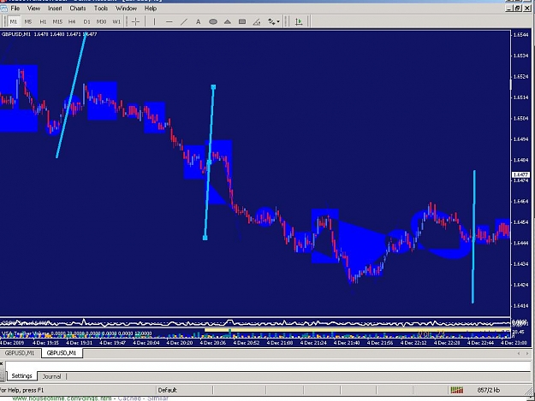Click the 4 Dec 20:36 time label
The height and width of the screenshot is (401, 535).
(x=215, y=343)
